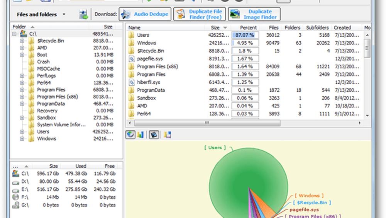The image size is (386, 218).
Task: Open Duplicate Image Finder download
Action: (254, 14)
